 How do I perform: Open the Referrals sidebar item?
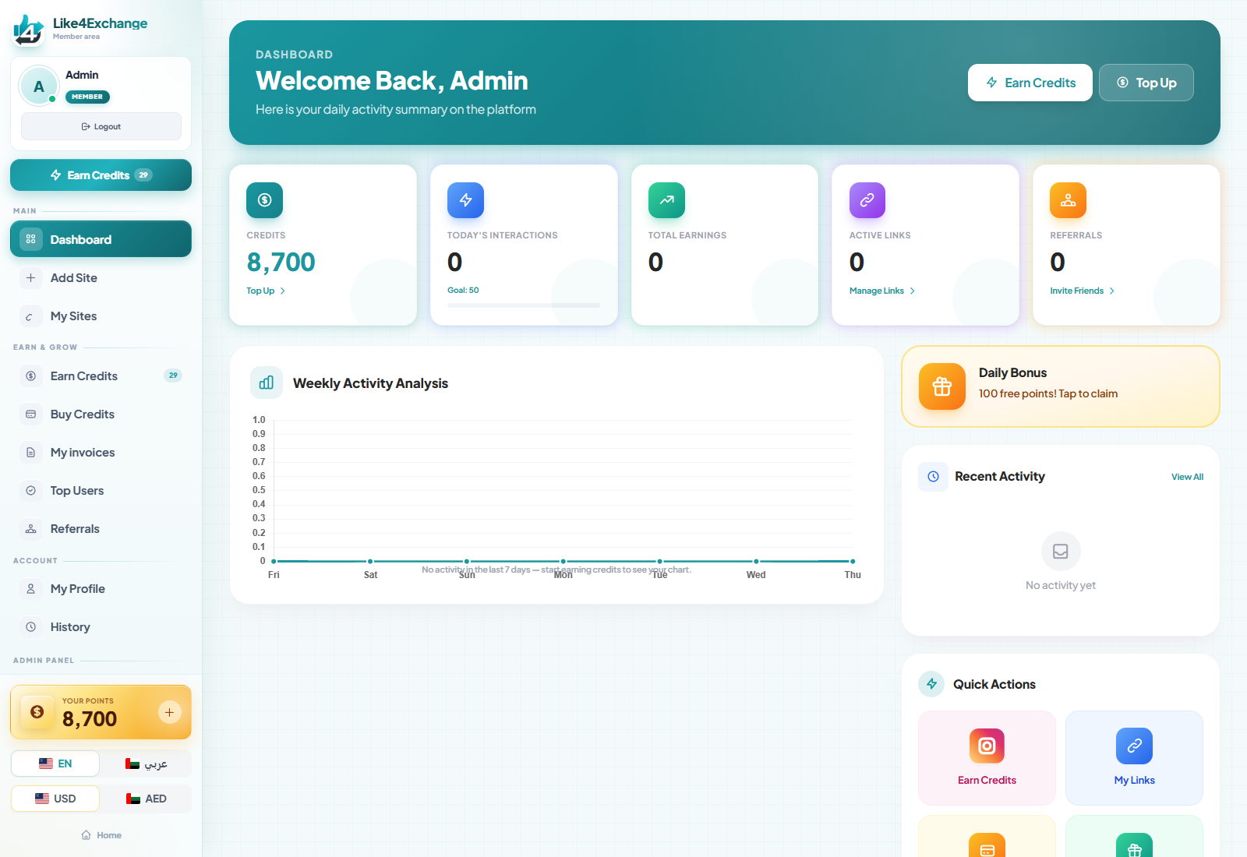[x=101, y=529]
